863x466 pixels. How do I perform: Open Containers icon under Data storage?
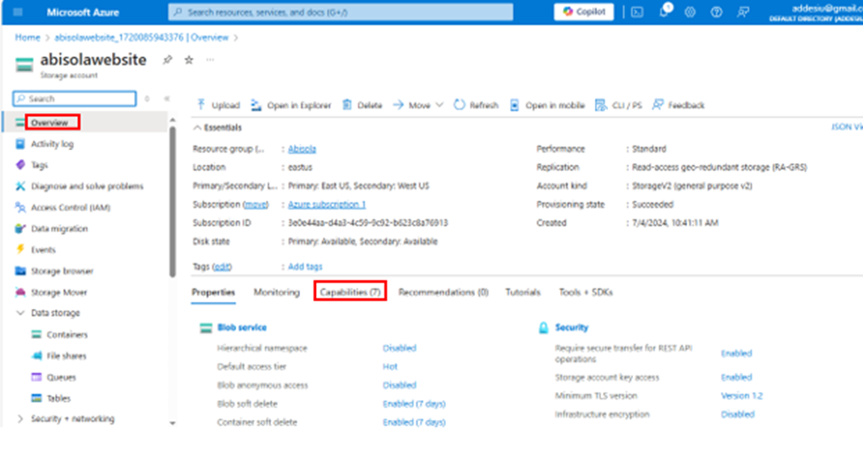point(36,334)
